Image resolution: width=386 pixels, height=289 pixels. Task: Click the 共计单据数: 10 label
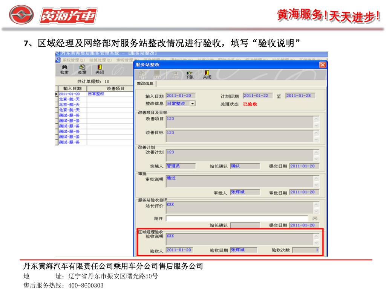coord(93,81)
